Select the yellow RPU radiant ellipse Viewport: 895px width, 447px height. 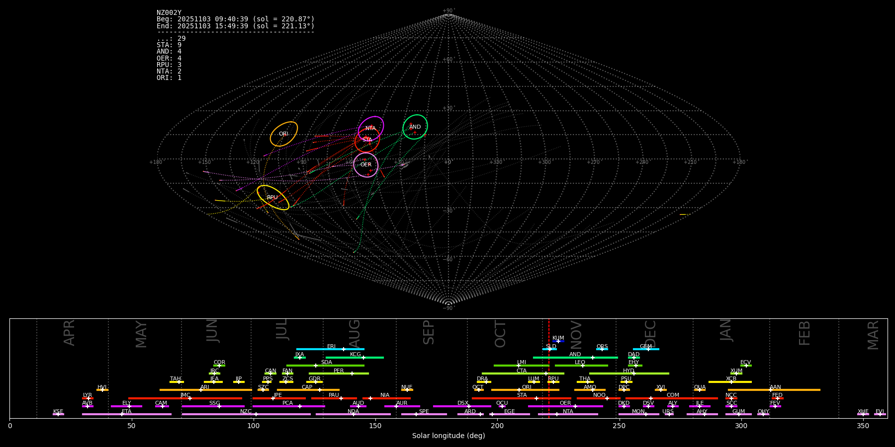[272, 198]
